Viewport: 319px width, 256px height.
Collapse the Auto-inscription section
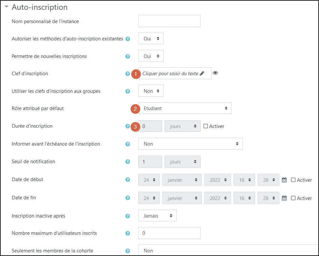7,7
